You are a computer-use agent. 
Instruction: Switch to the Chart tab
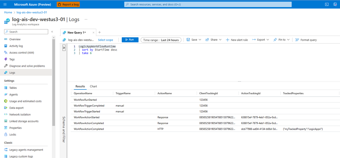coord(94,86)
